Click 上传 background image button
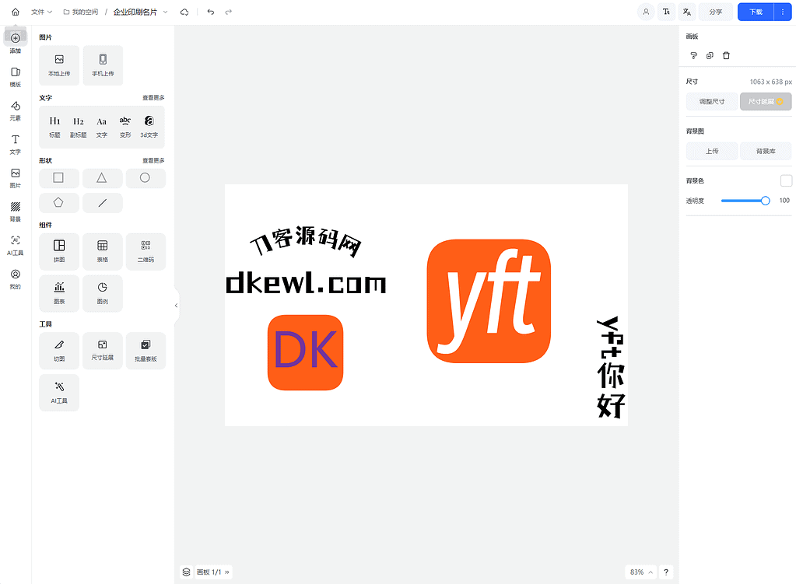This screenshot has height=584, width=796. coord(712,151)
